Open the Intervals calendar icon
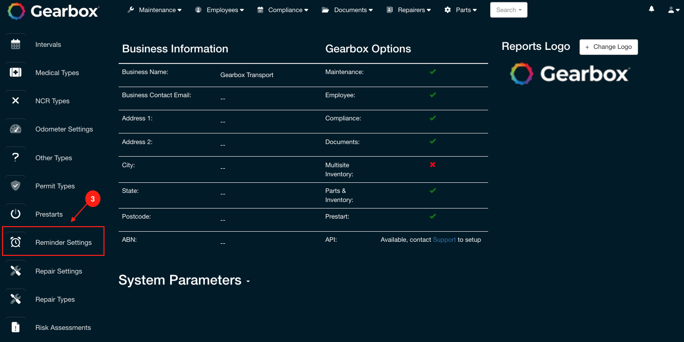Screen dimensions: 684x342 click(16, 44)
